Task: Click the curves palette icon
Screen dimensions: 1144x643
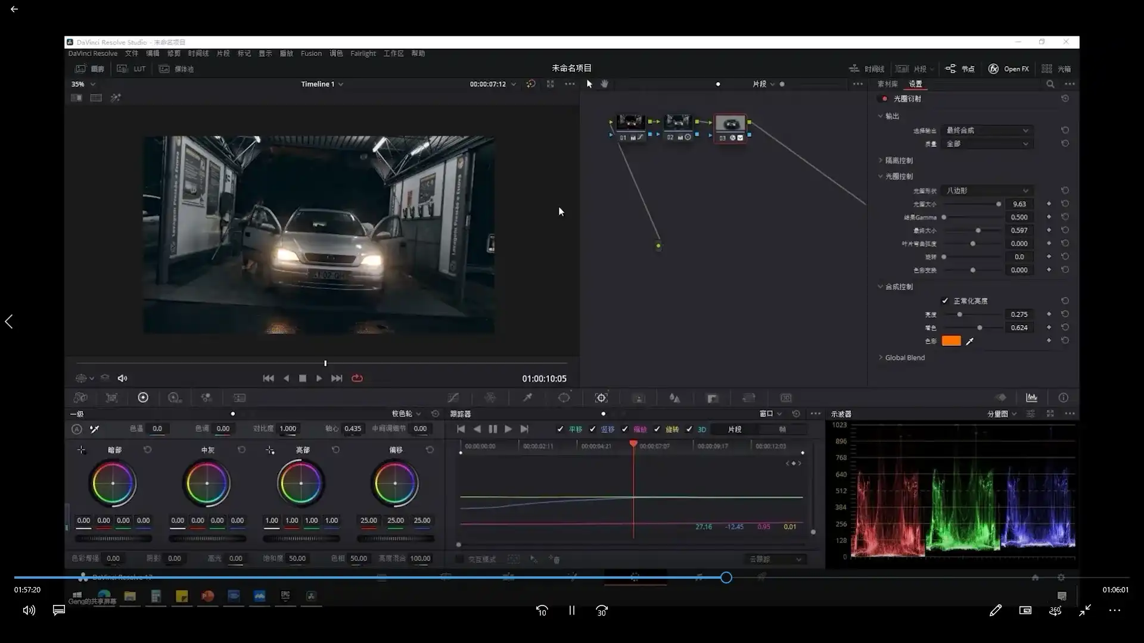Action: pos(453,398)
